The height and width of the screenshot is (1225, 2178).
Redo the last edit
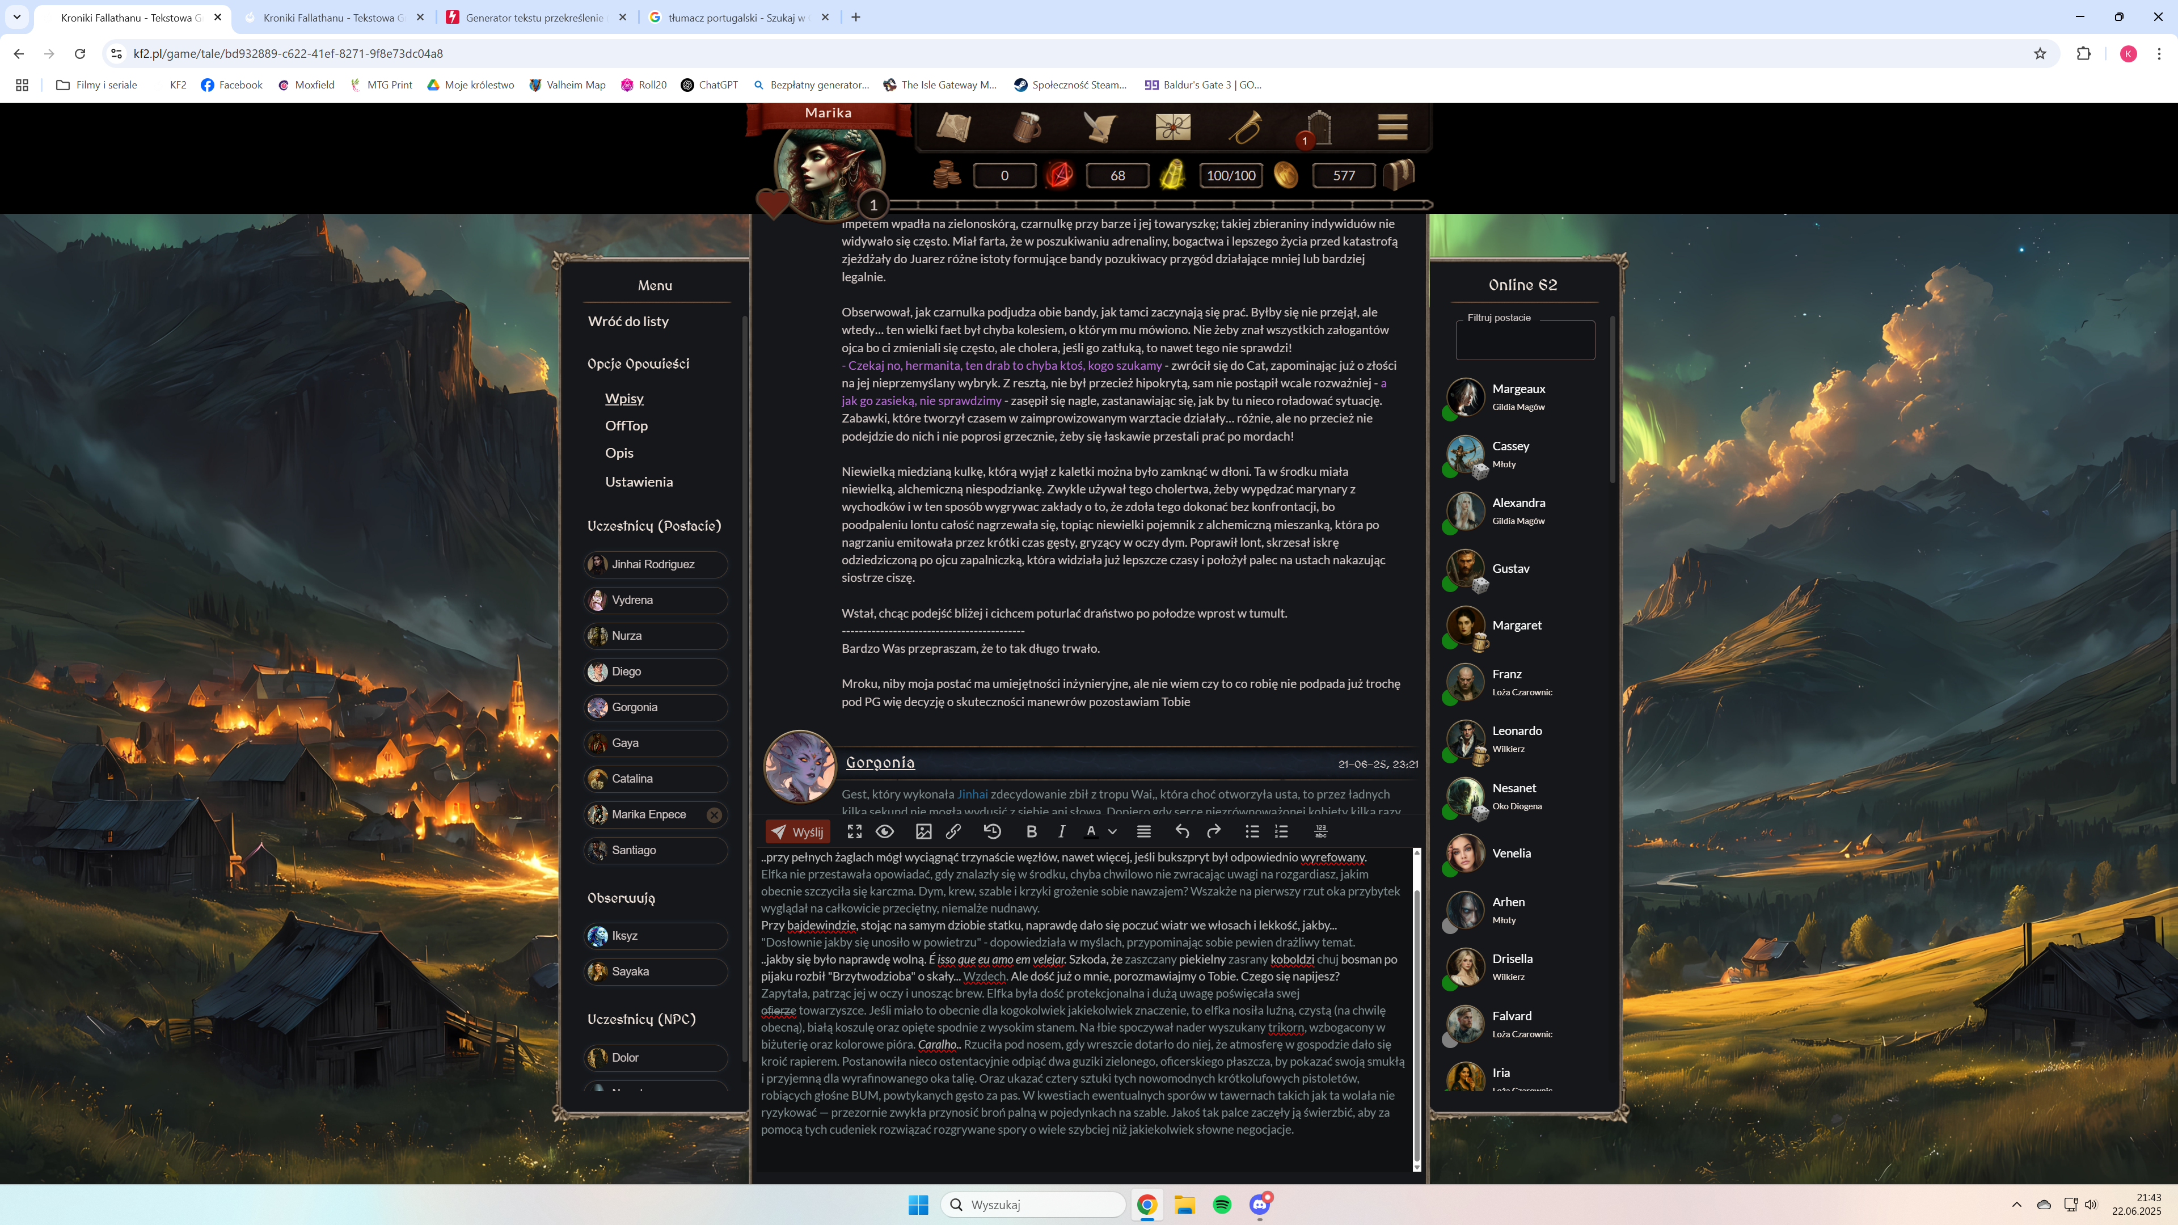1213,832
